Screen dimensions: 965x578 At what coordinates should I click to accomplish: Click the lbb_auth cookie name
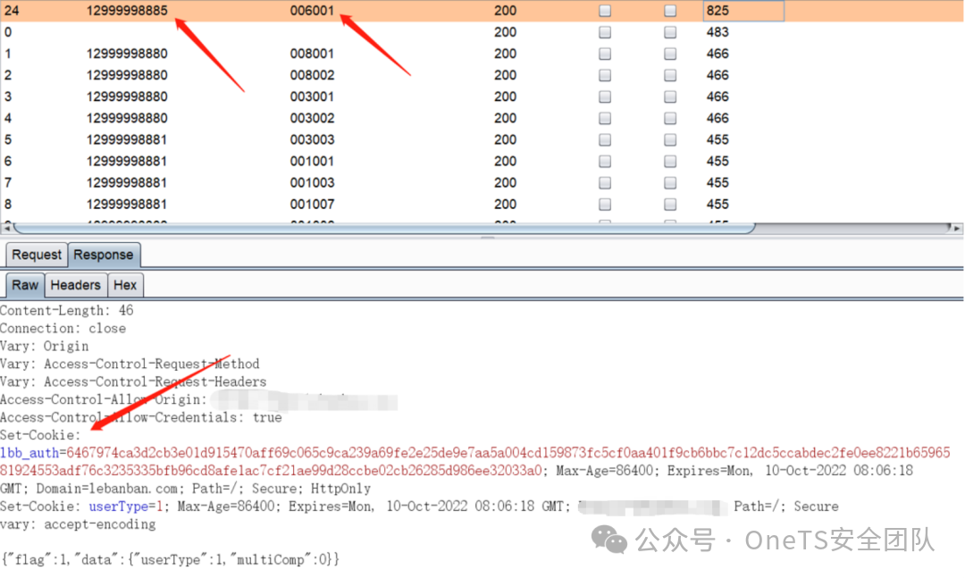tap(29, 453)
